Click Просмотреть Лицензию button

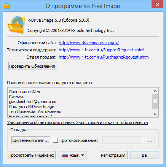pos(32,155)
